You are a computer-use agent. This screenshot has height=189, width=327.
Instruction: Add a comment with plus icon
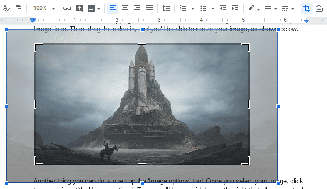[x=79, y=8]
